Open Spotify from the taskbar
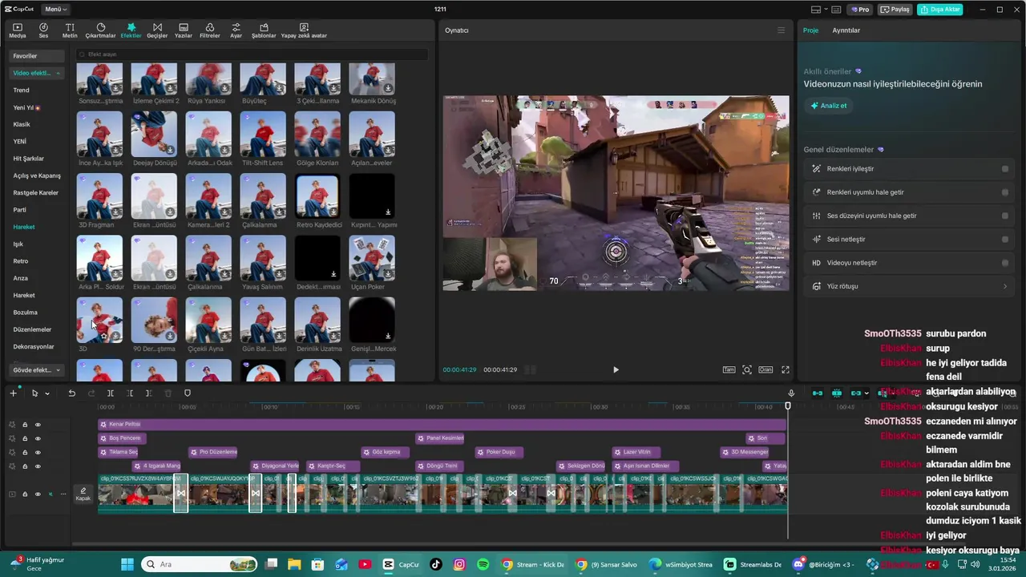 pyautogui.click(x=483, y=564)
